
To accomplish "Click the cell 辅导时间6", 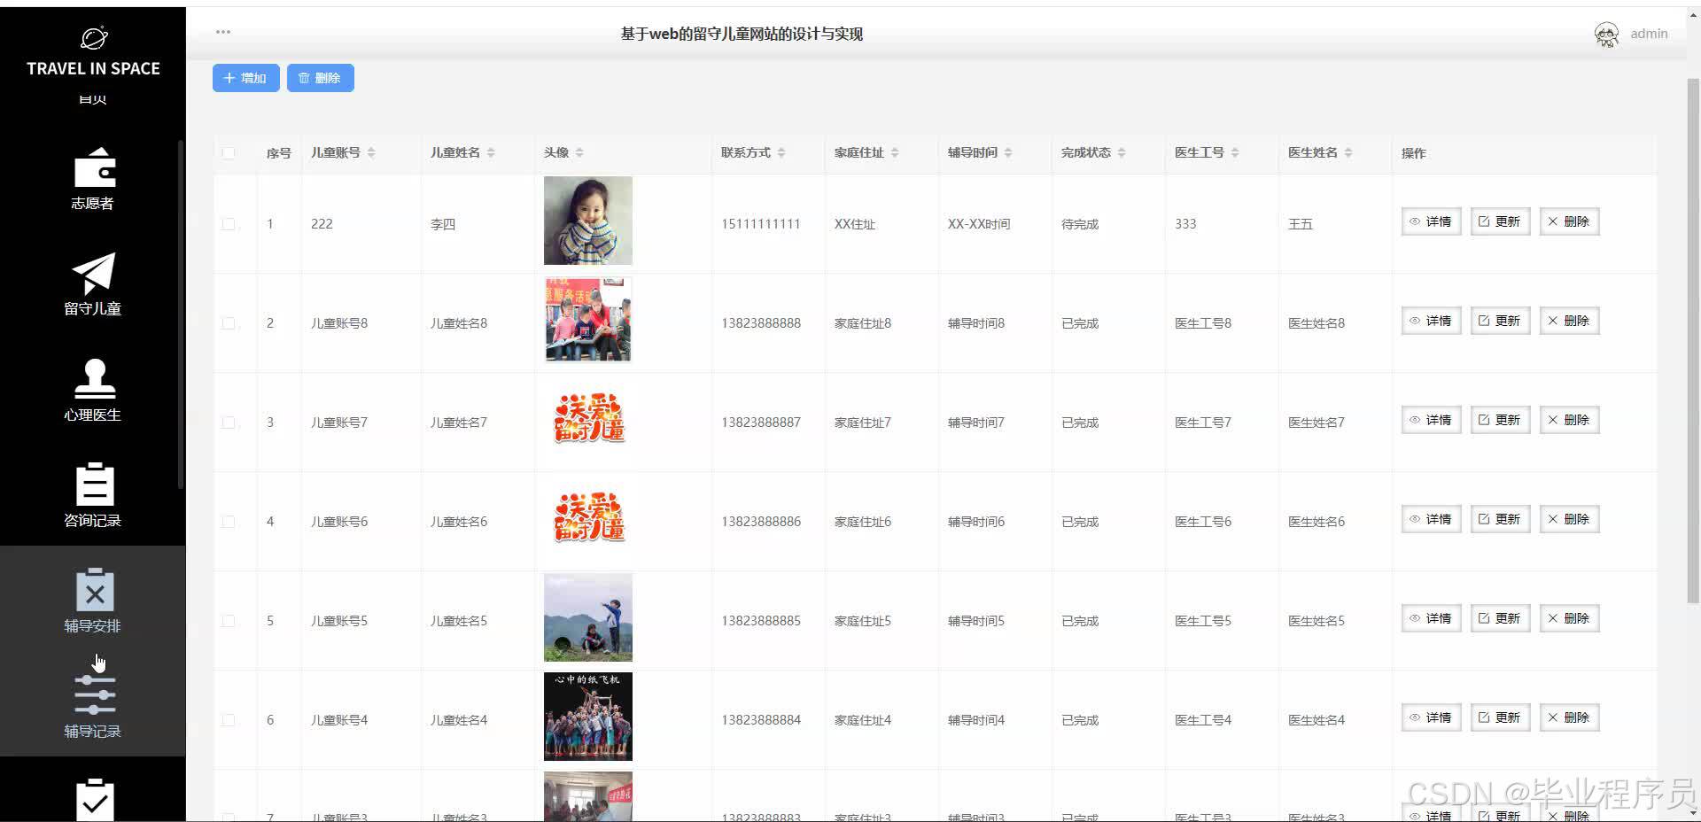I will (976, 522).
